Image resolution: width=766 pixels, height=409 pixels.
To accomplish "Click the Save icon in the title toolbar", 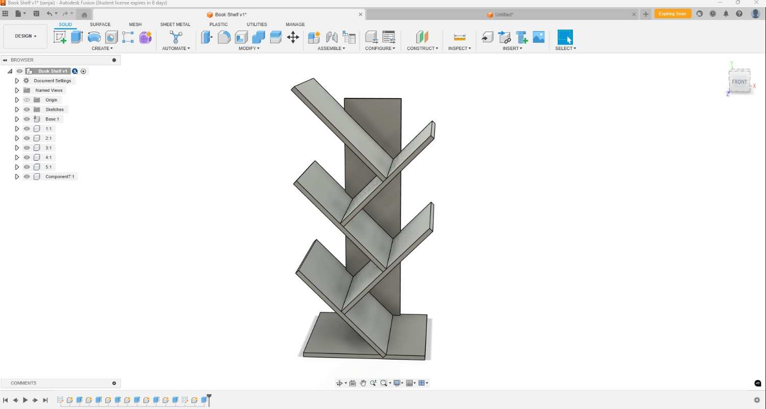I will pos(36,14).
